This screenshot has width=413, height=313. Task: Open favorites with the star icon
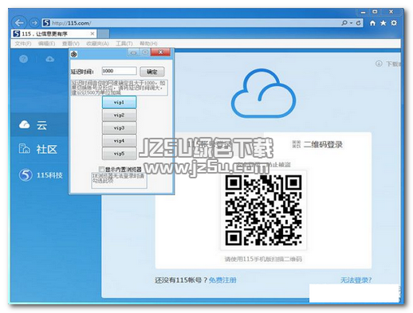(383, 23)
